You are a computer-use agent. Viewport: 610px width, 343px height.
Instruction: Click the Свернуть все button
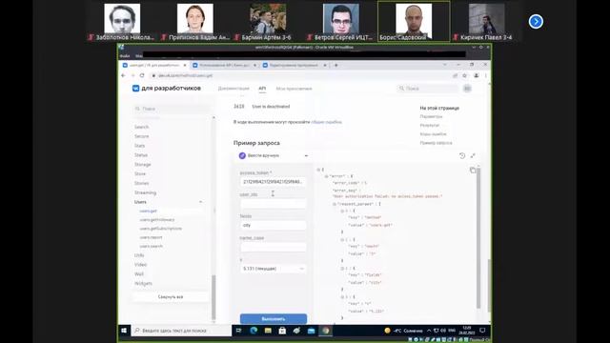(171, 296)
